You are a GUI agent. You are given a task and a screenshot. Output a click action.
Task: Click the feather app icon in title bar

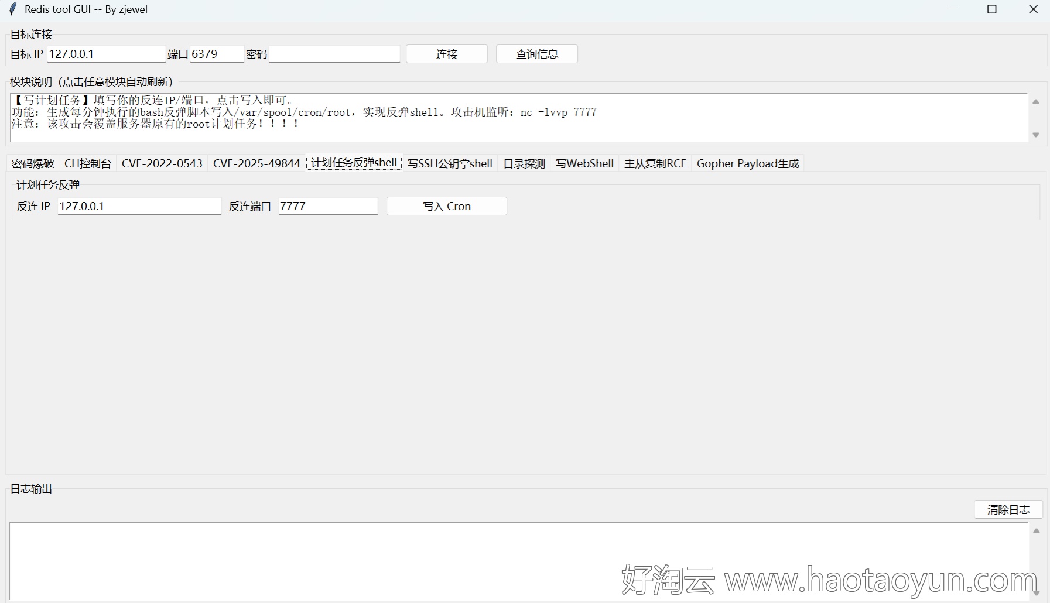[x=13, y=9]
